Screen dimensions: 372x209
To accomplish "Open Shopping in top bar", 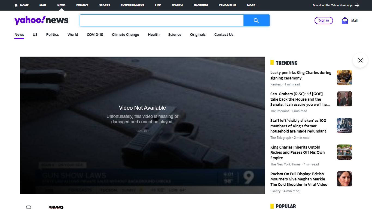I will [x=201, y=5].
